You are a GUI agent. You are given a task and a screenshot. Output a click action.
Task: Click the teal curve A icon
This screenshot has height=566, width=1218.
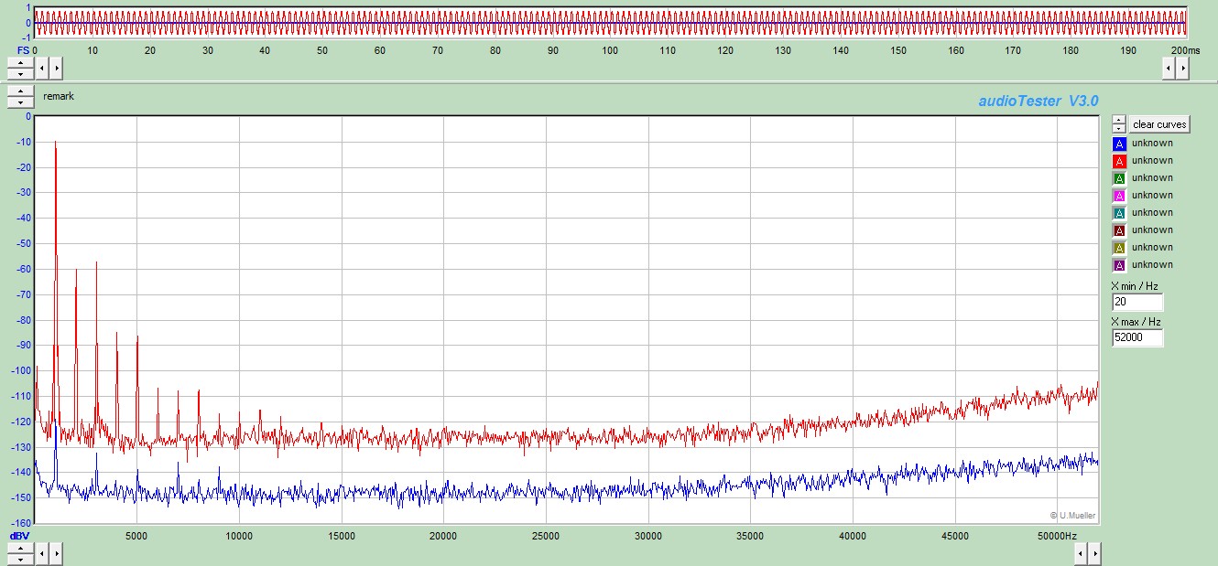[x=1118, y=213]
